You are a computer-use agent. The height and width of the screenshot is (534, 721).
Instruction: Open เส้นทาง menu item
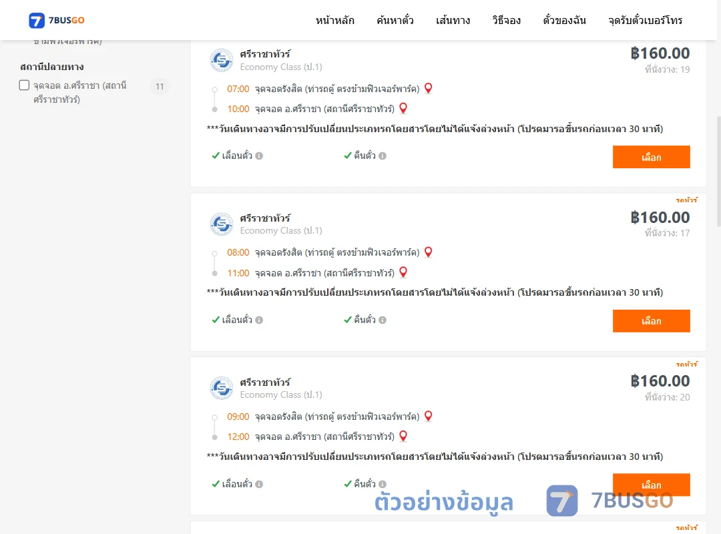pyautogui.click(x=453, y=20)
